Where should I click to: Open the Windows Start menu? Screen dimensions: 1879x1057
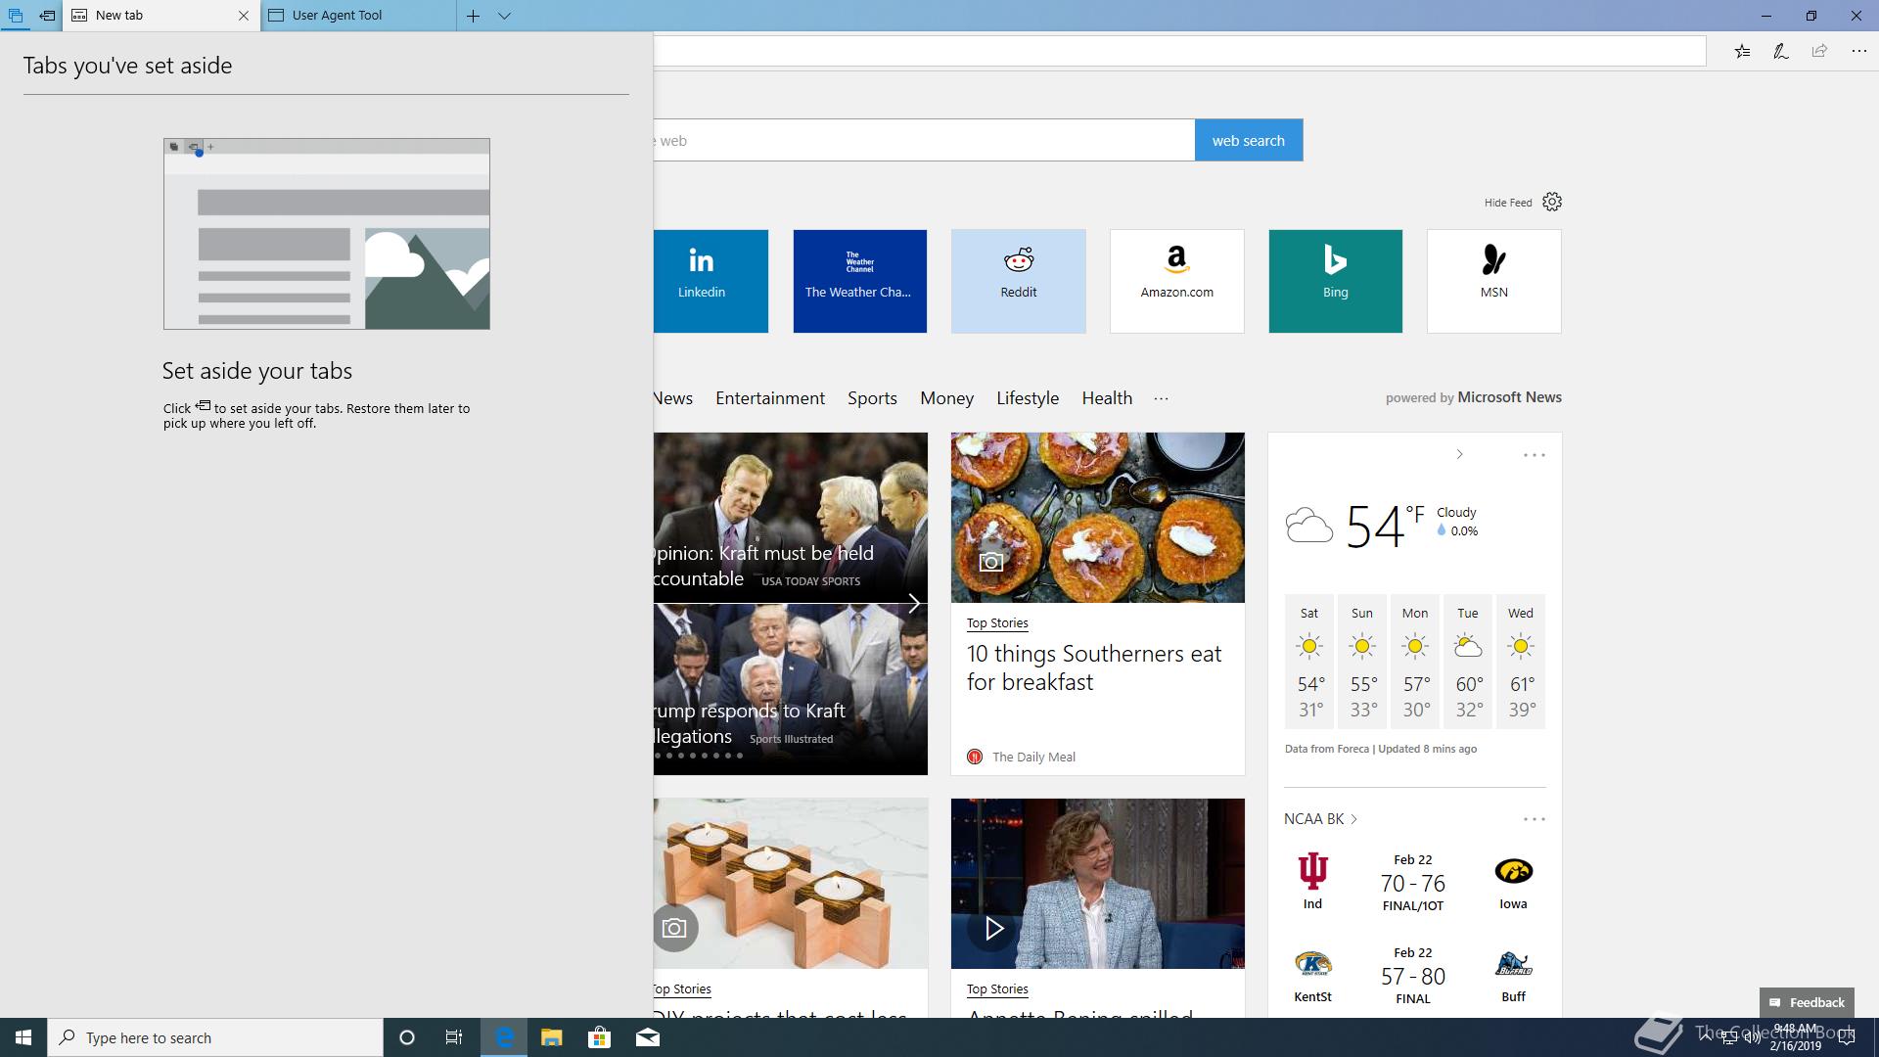pos(23,1037)
